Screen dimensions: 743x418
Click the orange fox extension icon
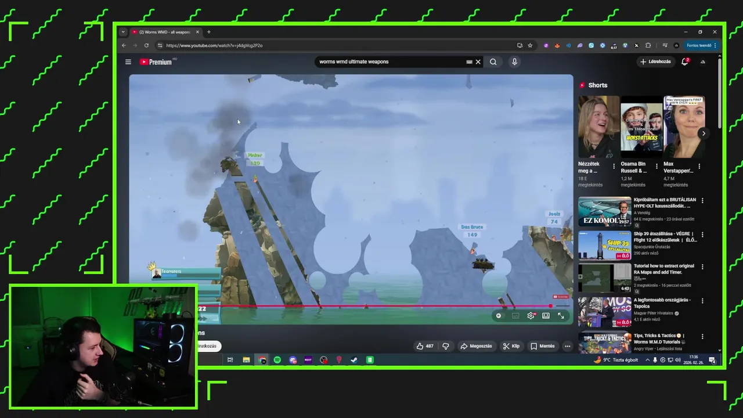point(557,45)
